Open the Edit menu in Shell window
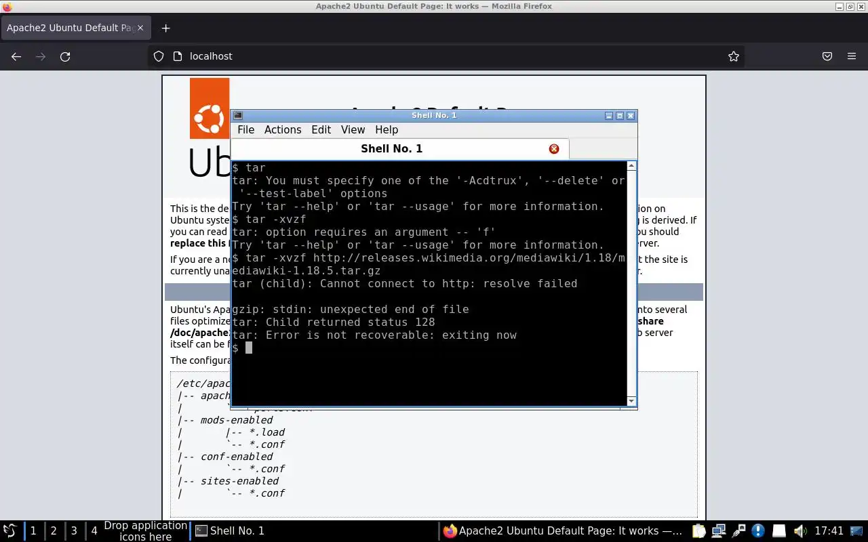868x542 pixels. click(321, 129)
